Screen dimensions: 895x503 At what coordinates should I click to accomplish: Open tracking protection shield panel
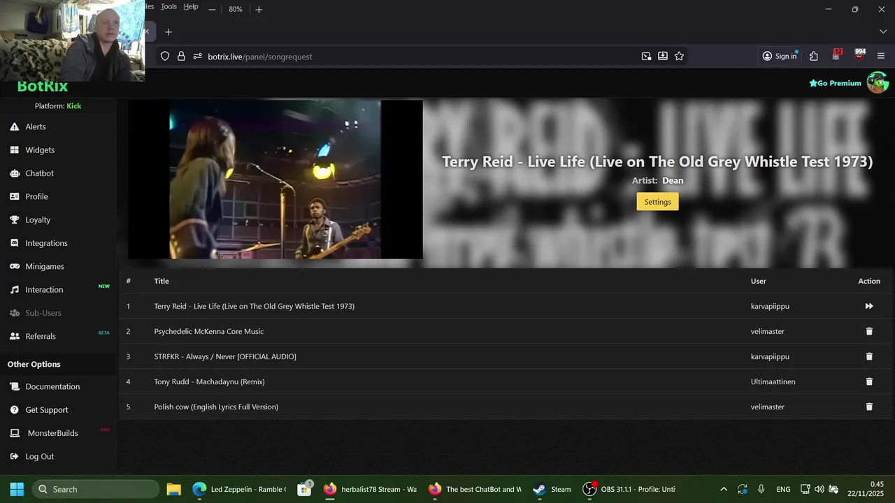(165, 56)
